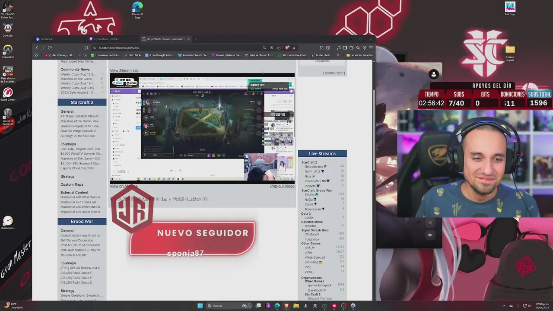Viewport: 553px width, 311px height.
Task: Open Esports World Cup 2025 tourney link
Action: (77, 168)
